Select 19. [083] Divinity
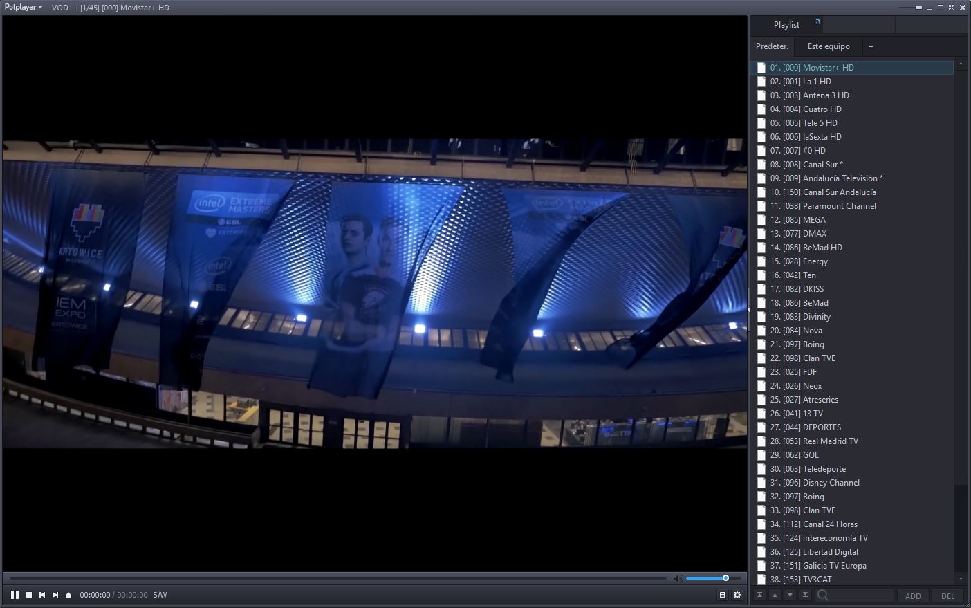Viewport: 971px width, 608px height. tap(852, 317)
